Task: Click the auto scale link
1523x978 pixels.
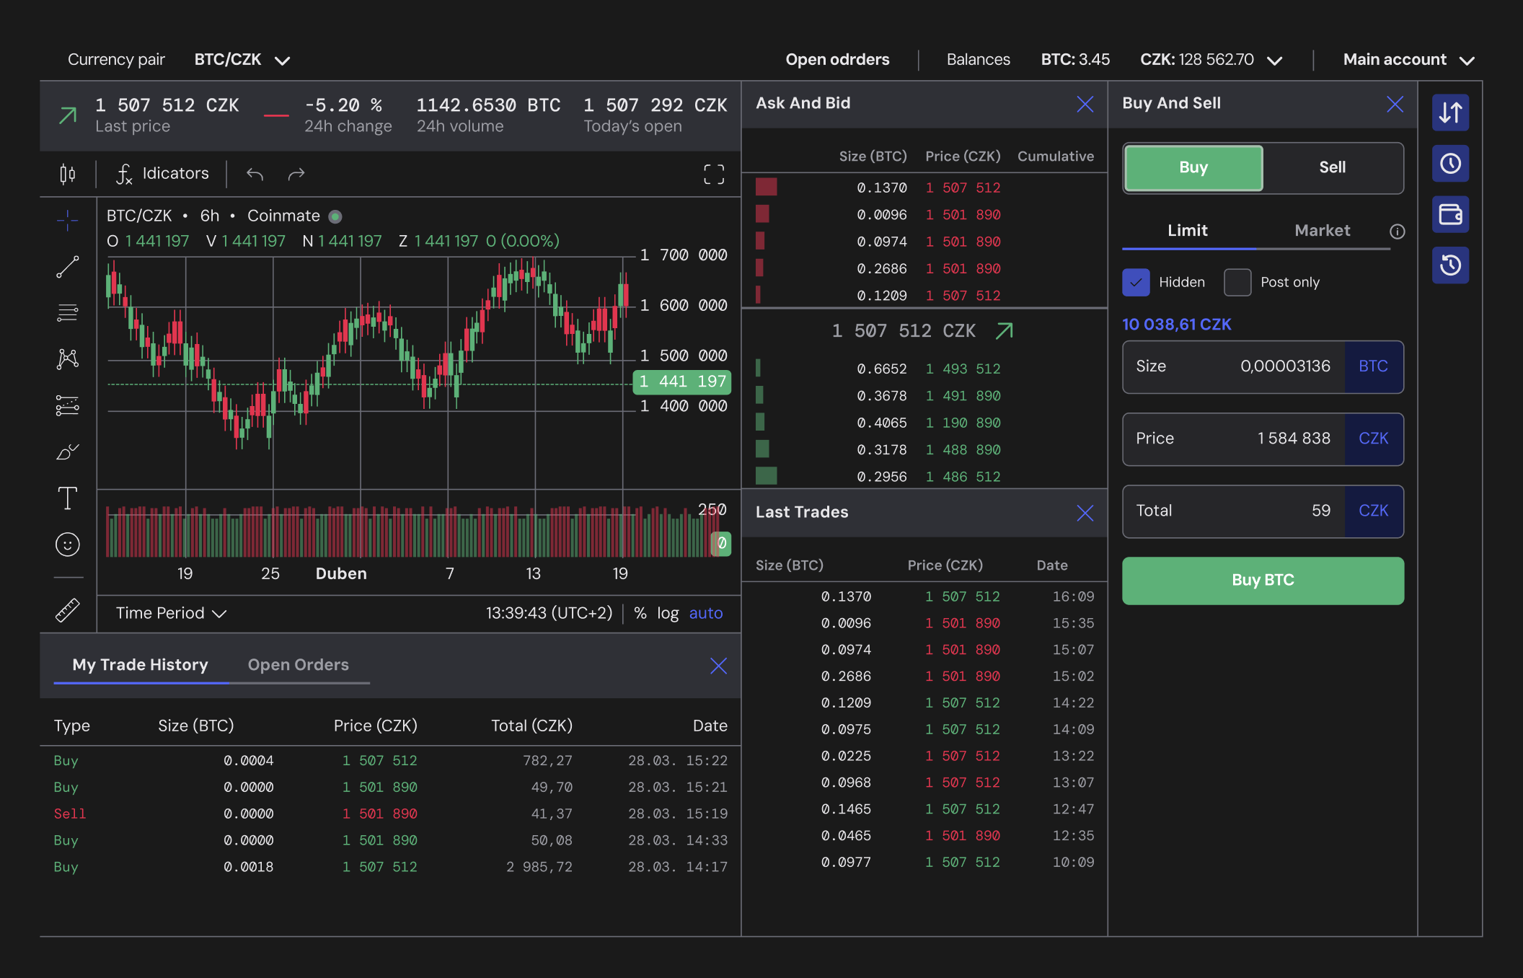Action: [705, 613]
